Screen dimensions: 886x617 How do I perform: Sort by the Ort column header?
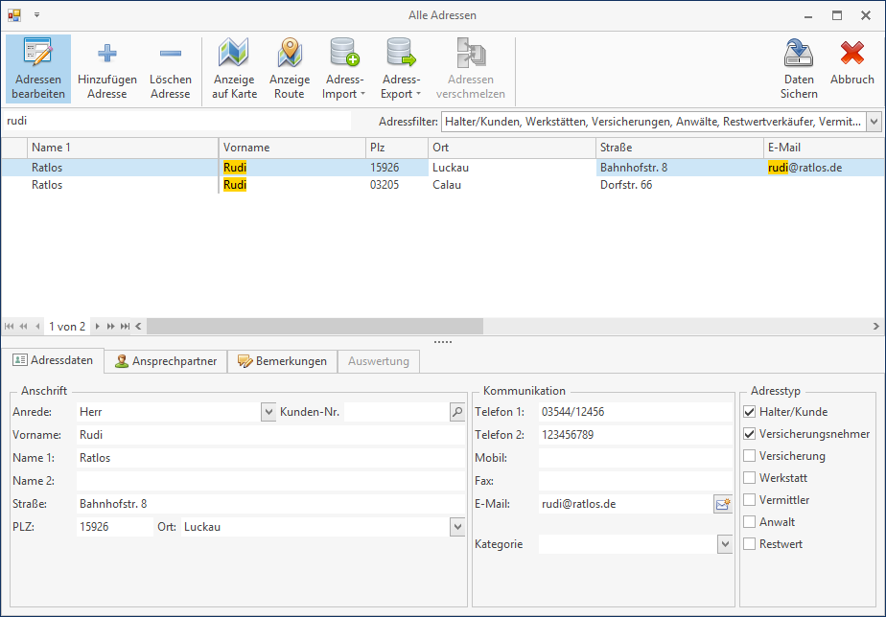pos(511,148)
